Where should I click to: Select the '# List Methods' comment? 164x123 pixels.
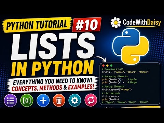click(x=111, y=93)
